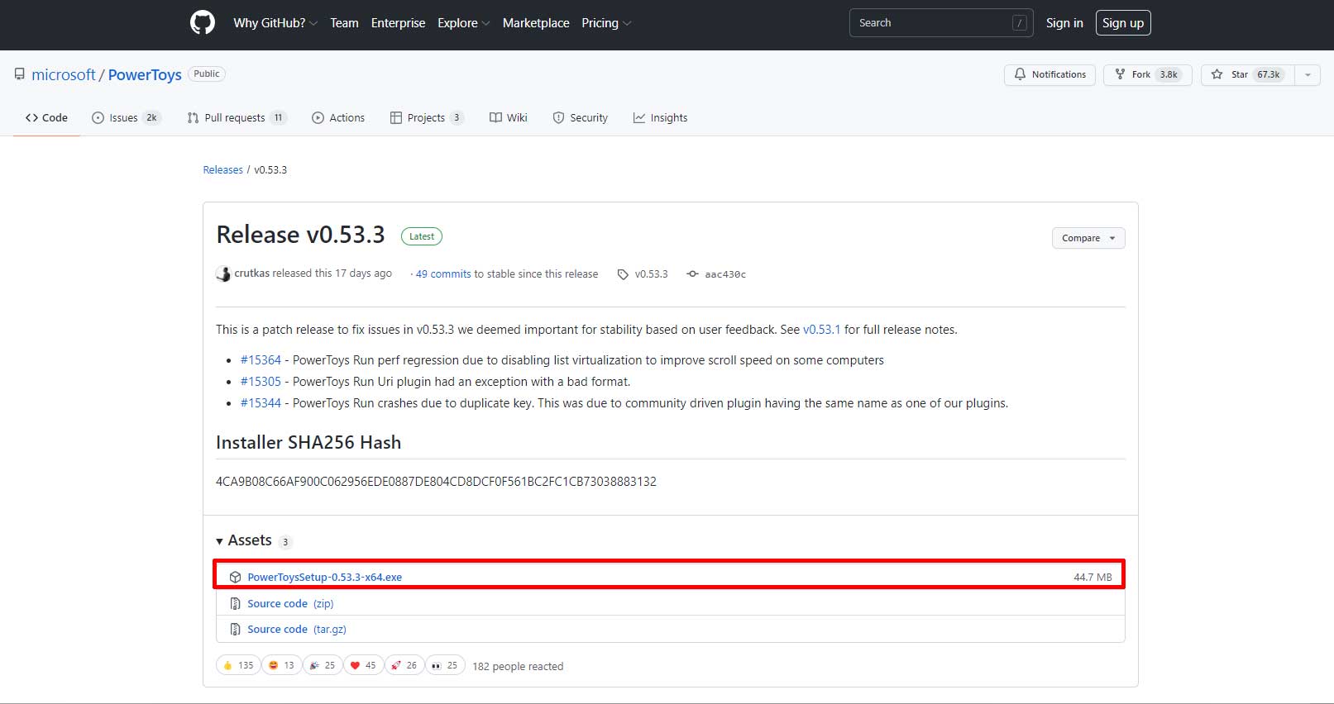Open the star list dropdown arrow
This screenshot has height=704, width=1334.
(x=1308, y=74)
